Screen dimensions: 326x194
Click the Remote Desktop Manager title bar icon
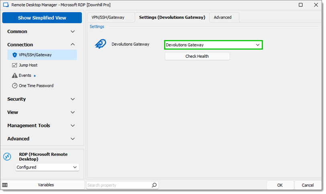[6, 5]
